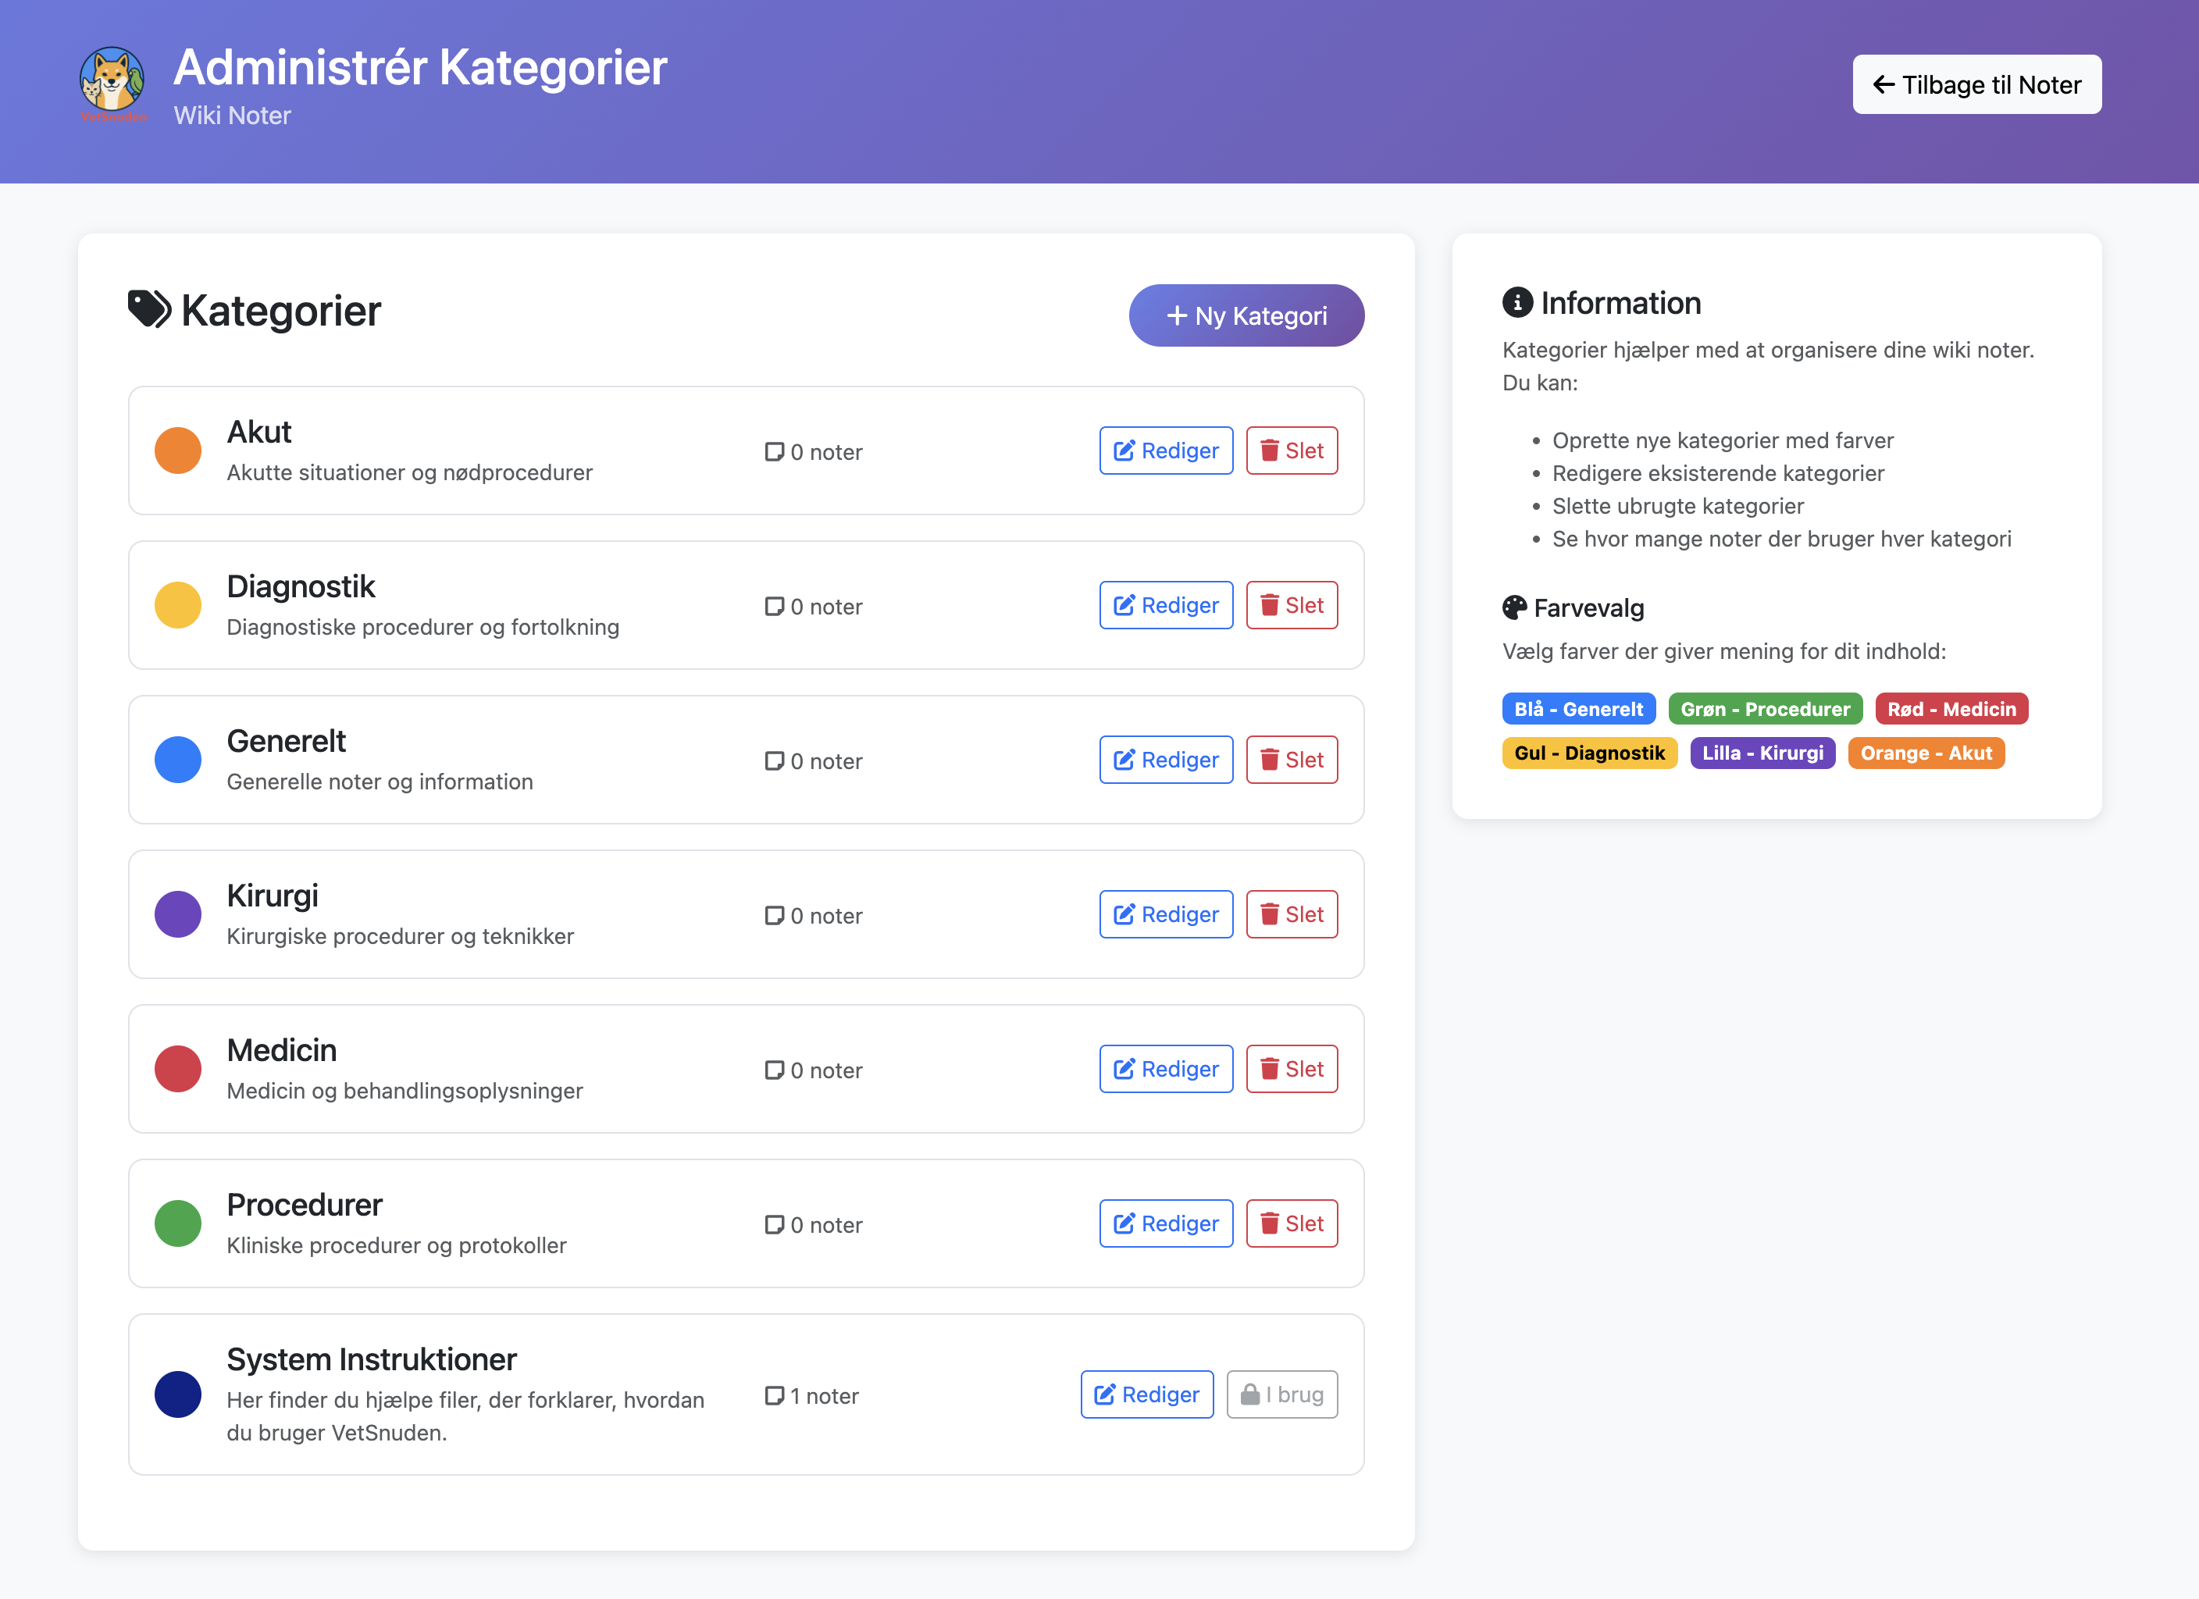Click the Wiki Noter subtitle in header
This screenshot has height=1599, width=2199.
(x=232, y=116)
